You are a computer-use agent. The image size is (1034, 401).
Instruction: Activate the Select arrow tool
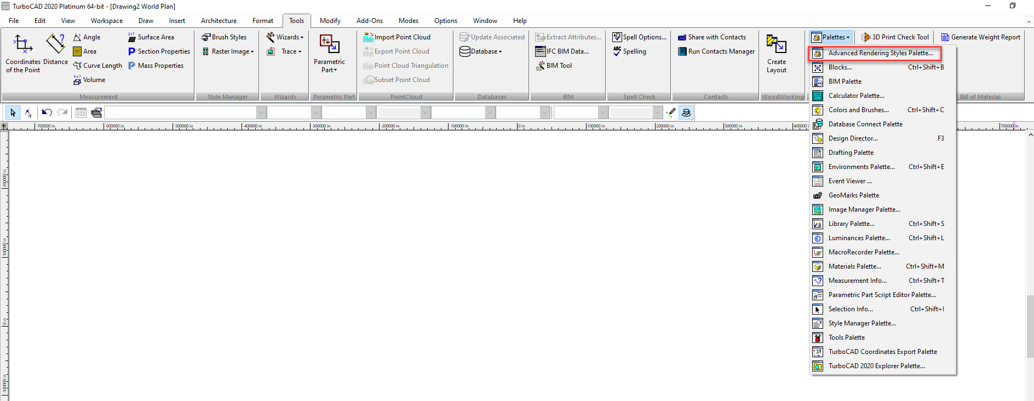[13, 113]
